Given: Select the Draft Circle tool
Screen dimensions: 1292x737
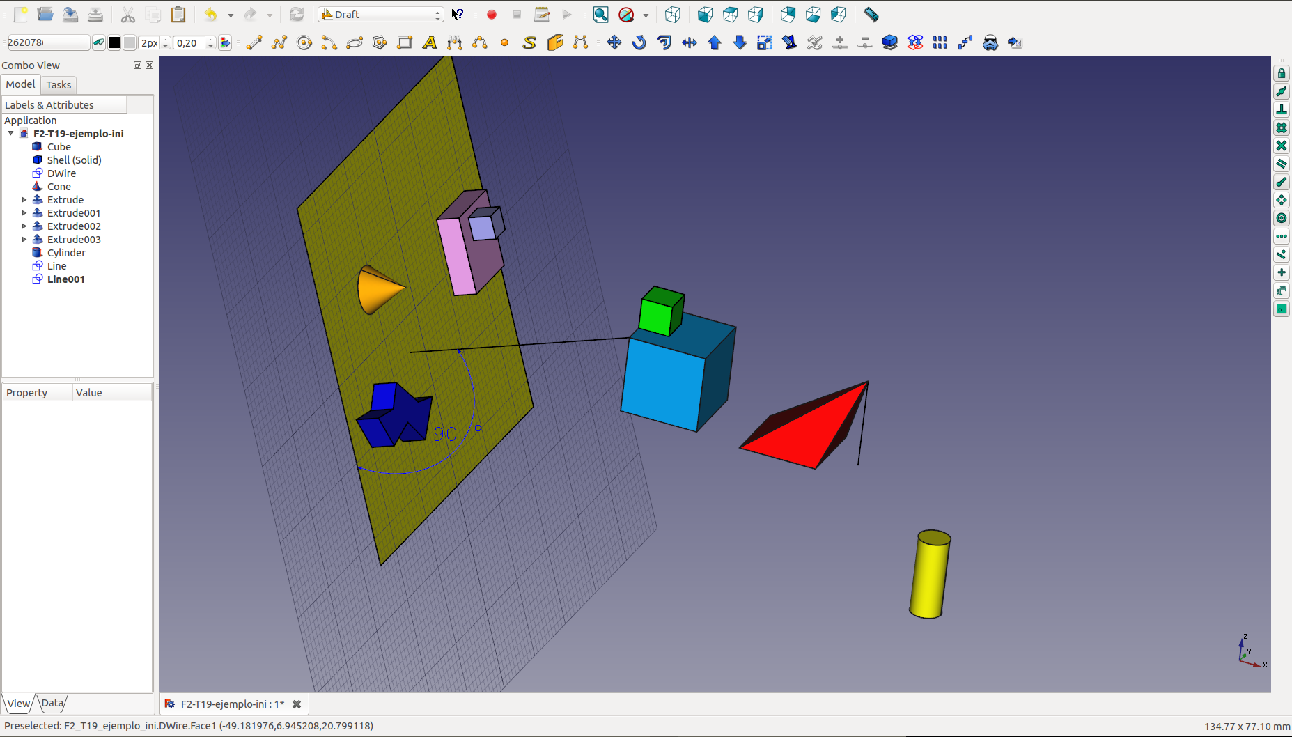Looking at the screenshot, I should point(304,43).
